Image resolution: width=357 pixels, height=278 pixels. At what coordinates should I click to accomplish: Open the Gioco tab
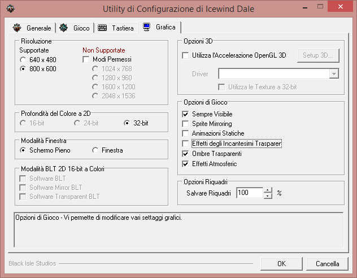pos(75,28)
